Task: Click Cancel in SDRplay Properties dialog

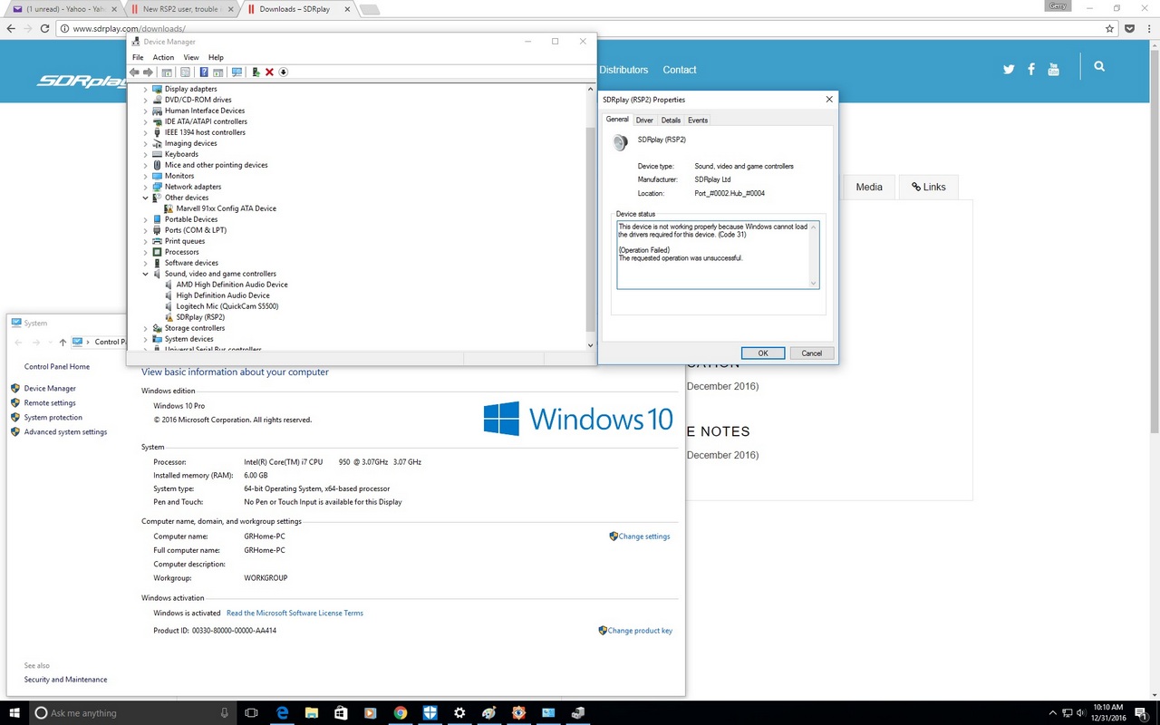Action: 812,353
